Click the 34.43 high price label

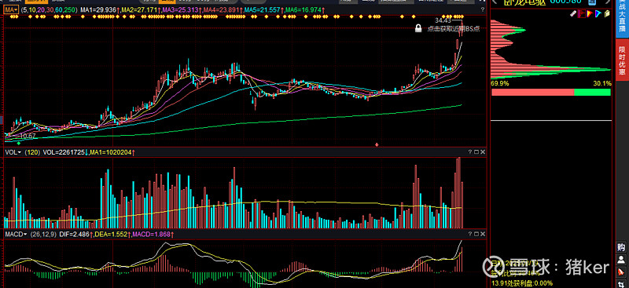point(443,20)
